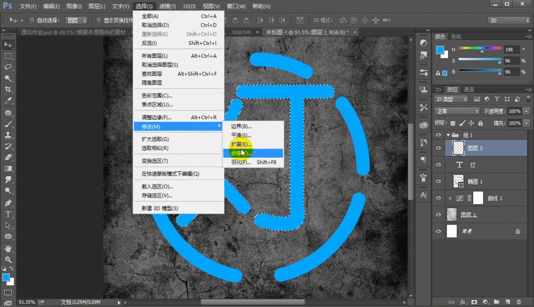Switch to the 课后作业.psd document tab
Image resolution: width=534 pixels, height=307 pixels.
point(77,32)
